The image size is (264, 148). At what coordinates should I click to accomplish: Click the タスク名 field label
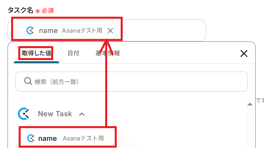[20, 10]
